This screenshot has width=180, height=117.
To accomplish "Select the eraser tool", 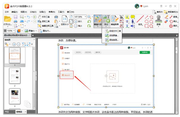I will (166, 21).
